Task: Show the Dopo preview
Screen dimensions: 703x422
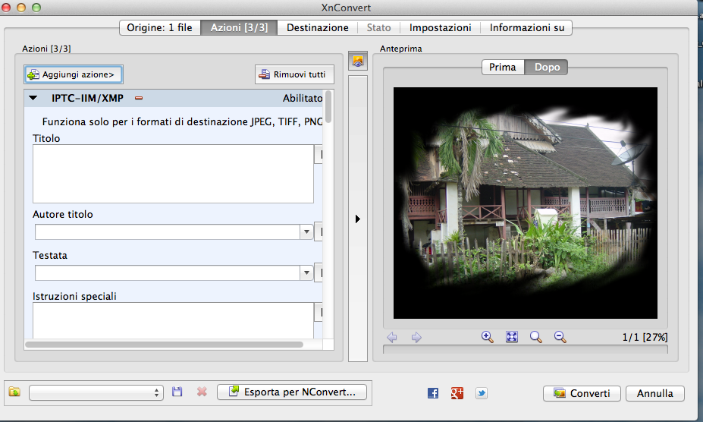Action: pyautogui.click(x=547, y=68)
